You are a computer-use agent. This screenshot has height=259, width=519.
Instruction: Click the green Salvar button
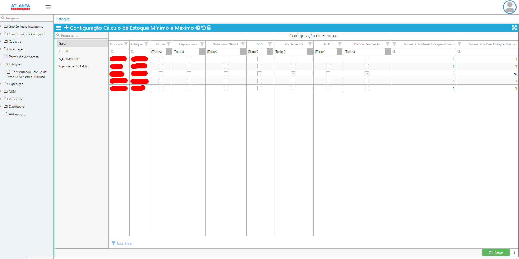496,253
